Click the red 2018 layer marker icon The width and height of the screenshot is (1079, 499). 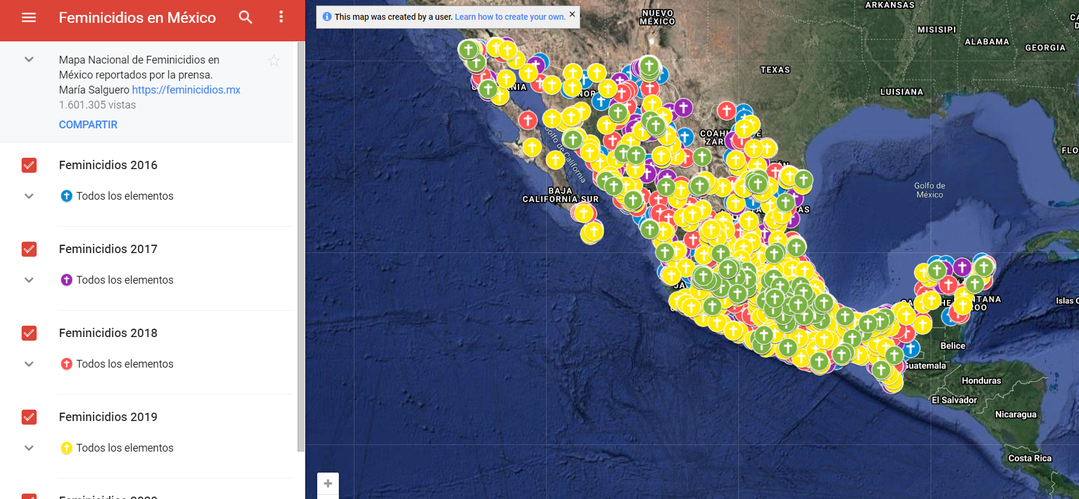point(67,364)
